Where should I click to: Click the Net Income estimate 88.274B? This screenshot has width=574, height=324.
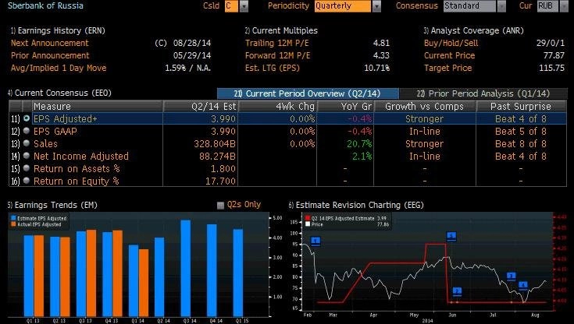coord(217,157)
